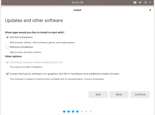Viewport: 155px width, 115px height.
Task: Click 'This saves time after installation.' text
Action: pos(26,67)
